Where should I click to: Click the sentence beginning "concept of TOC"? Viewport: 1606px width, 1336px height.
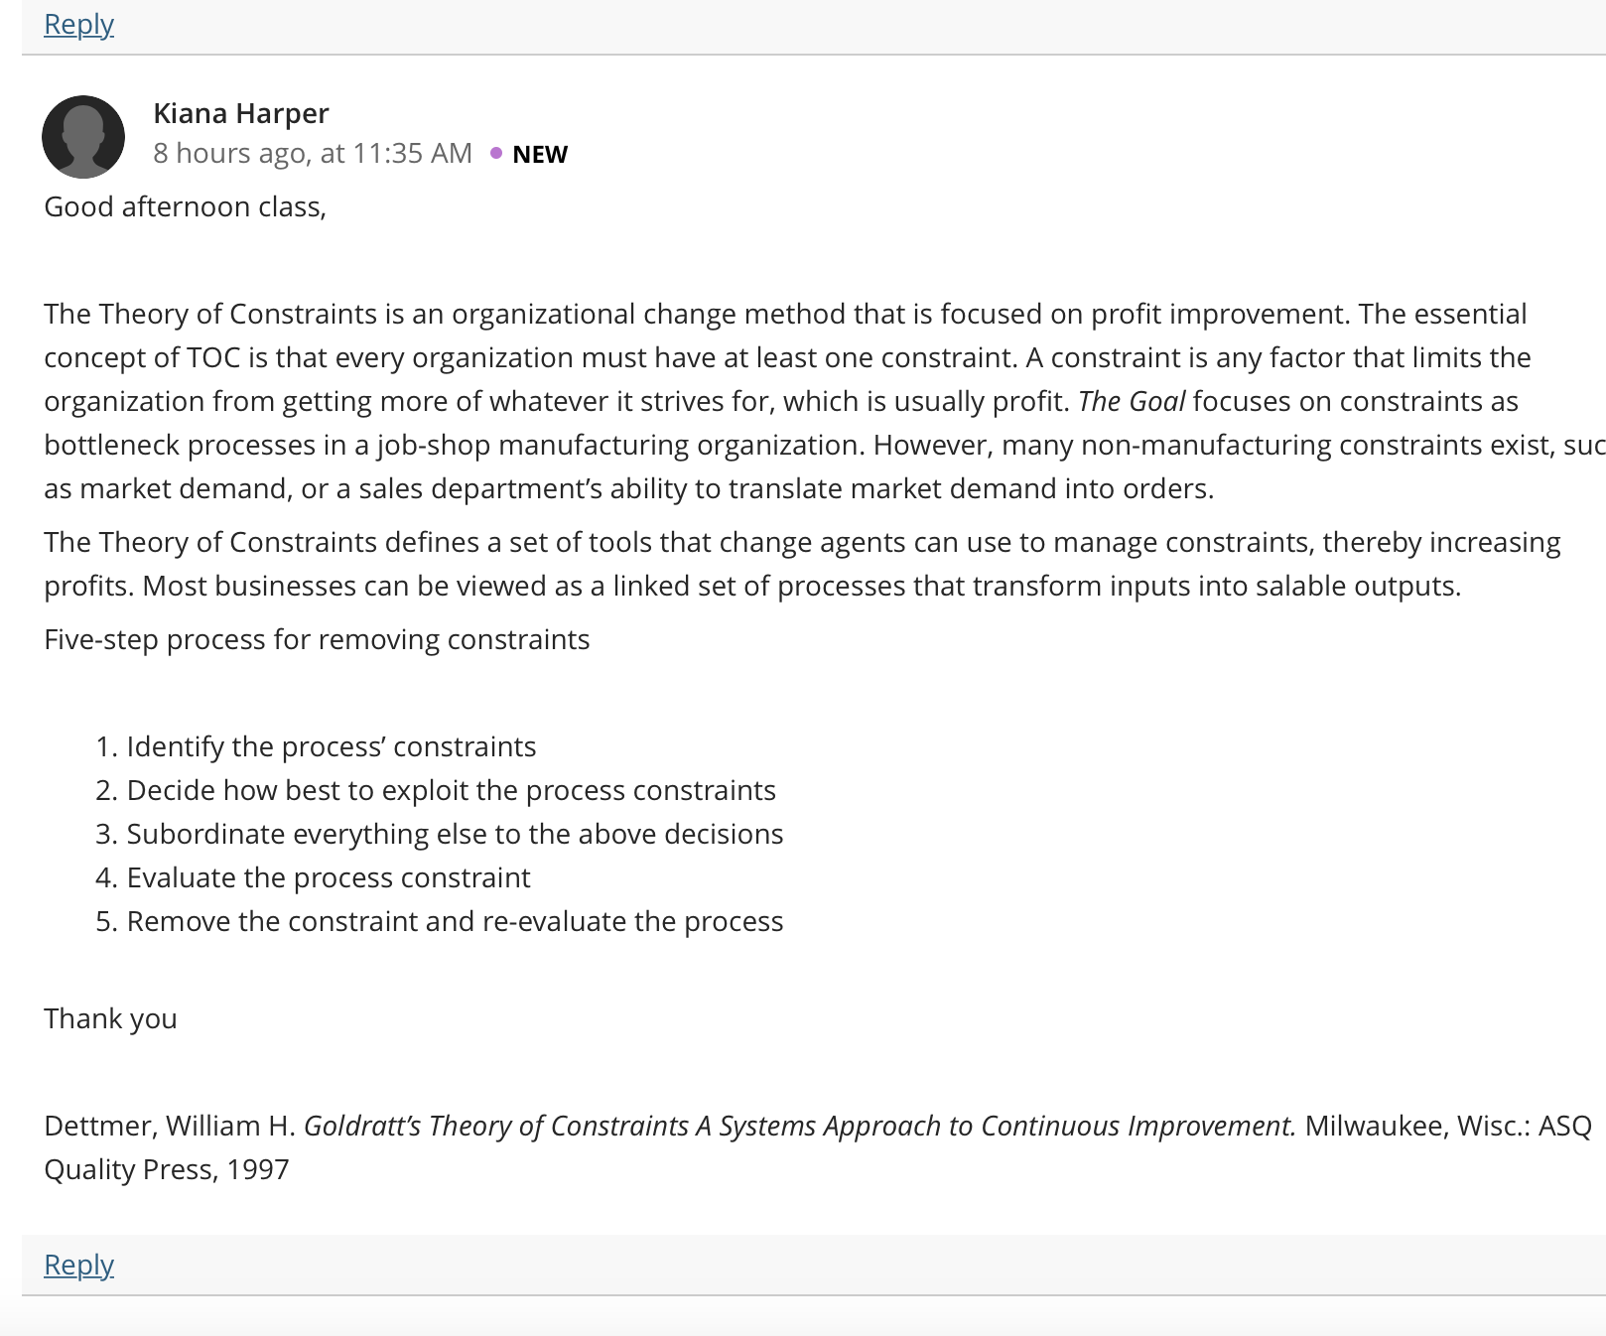[531, 357]
